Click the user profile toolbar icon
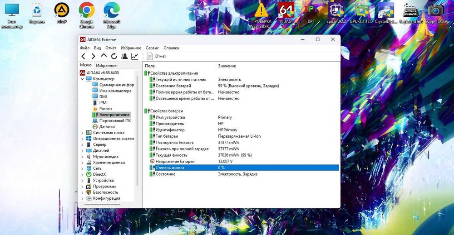Viewport: 454px width, 235px height. (124, 56)
